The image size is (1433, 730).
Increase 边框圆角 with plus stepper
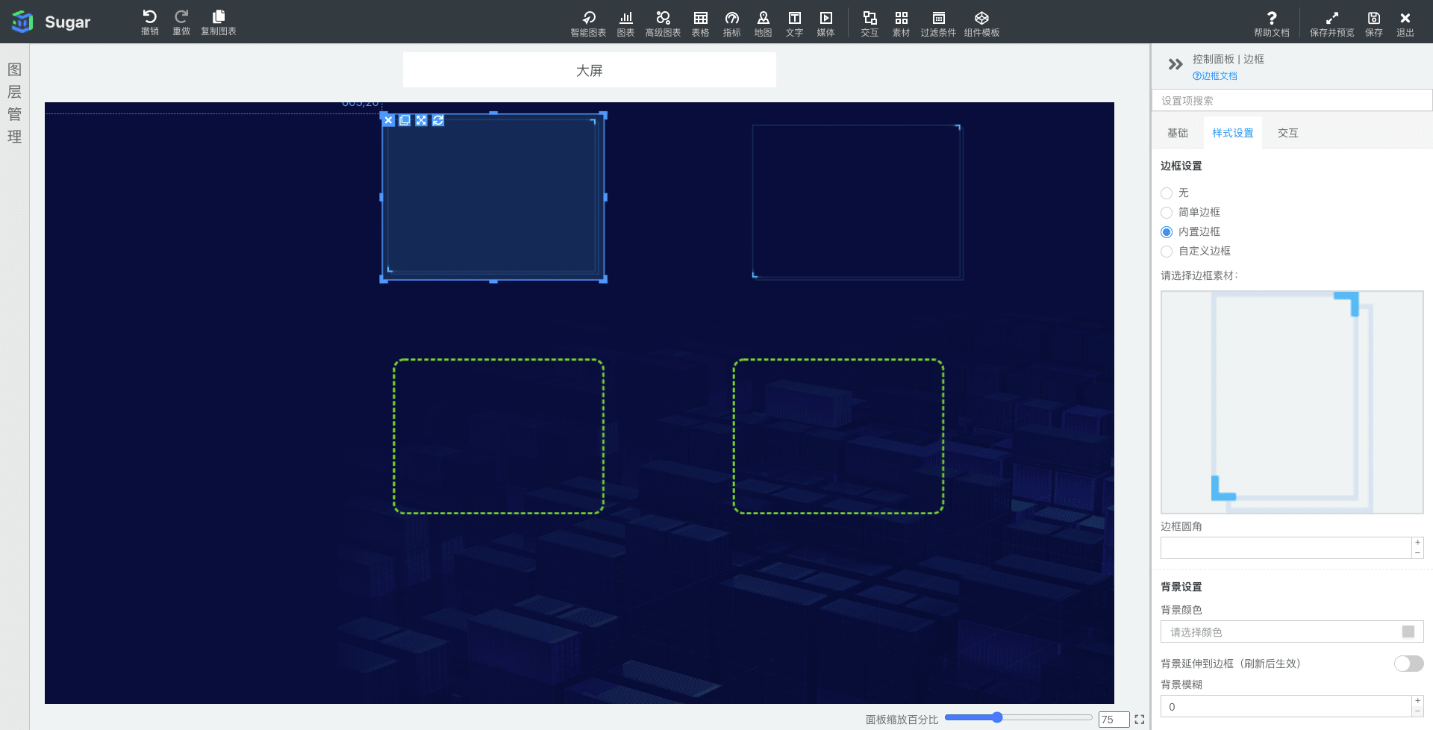[1417, 543]
